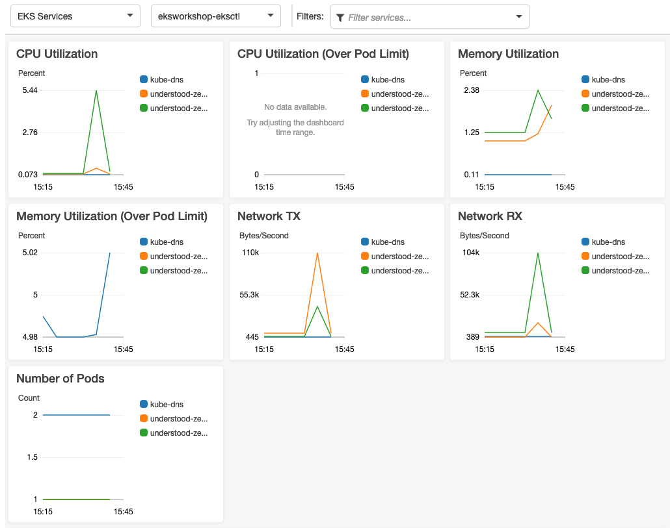670x528 pixels.
Task: Click blue swatch in Memory Over Pod Limit legend
Action: (x=144, y=242)
